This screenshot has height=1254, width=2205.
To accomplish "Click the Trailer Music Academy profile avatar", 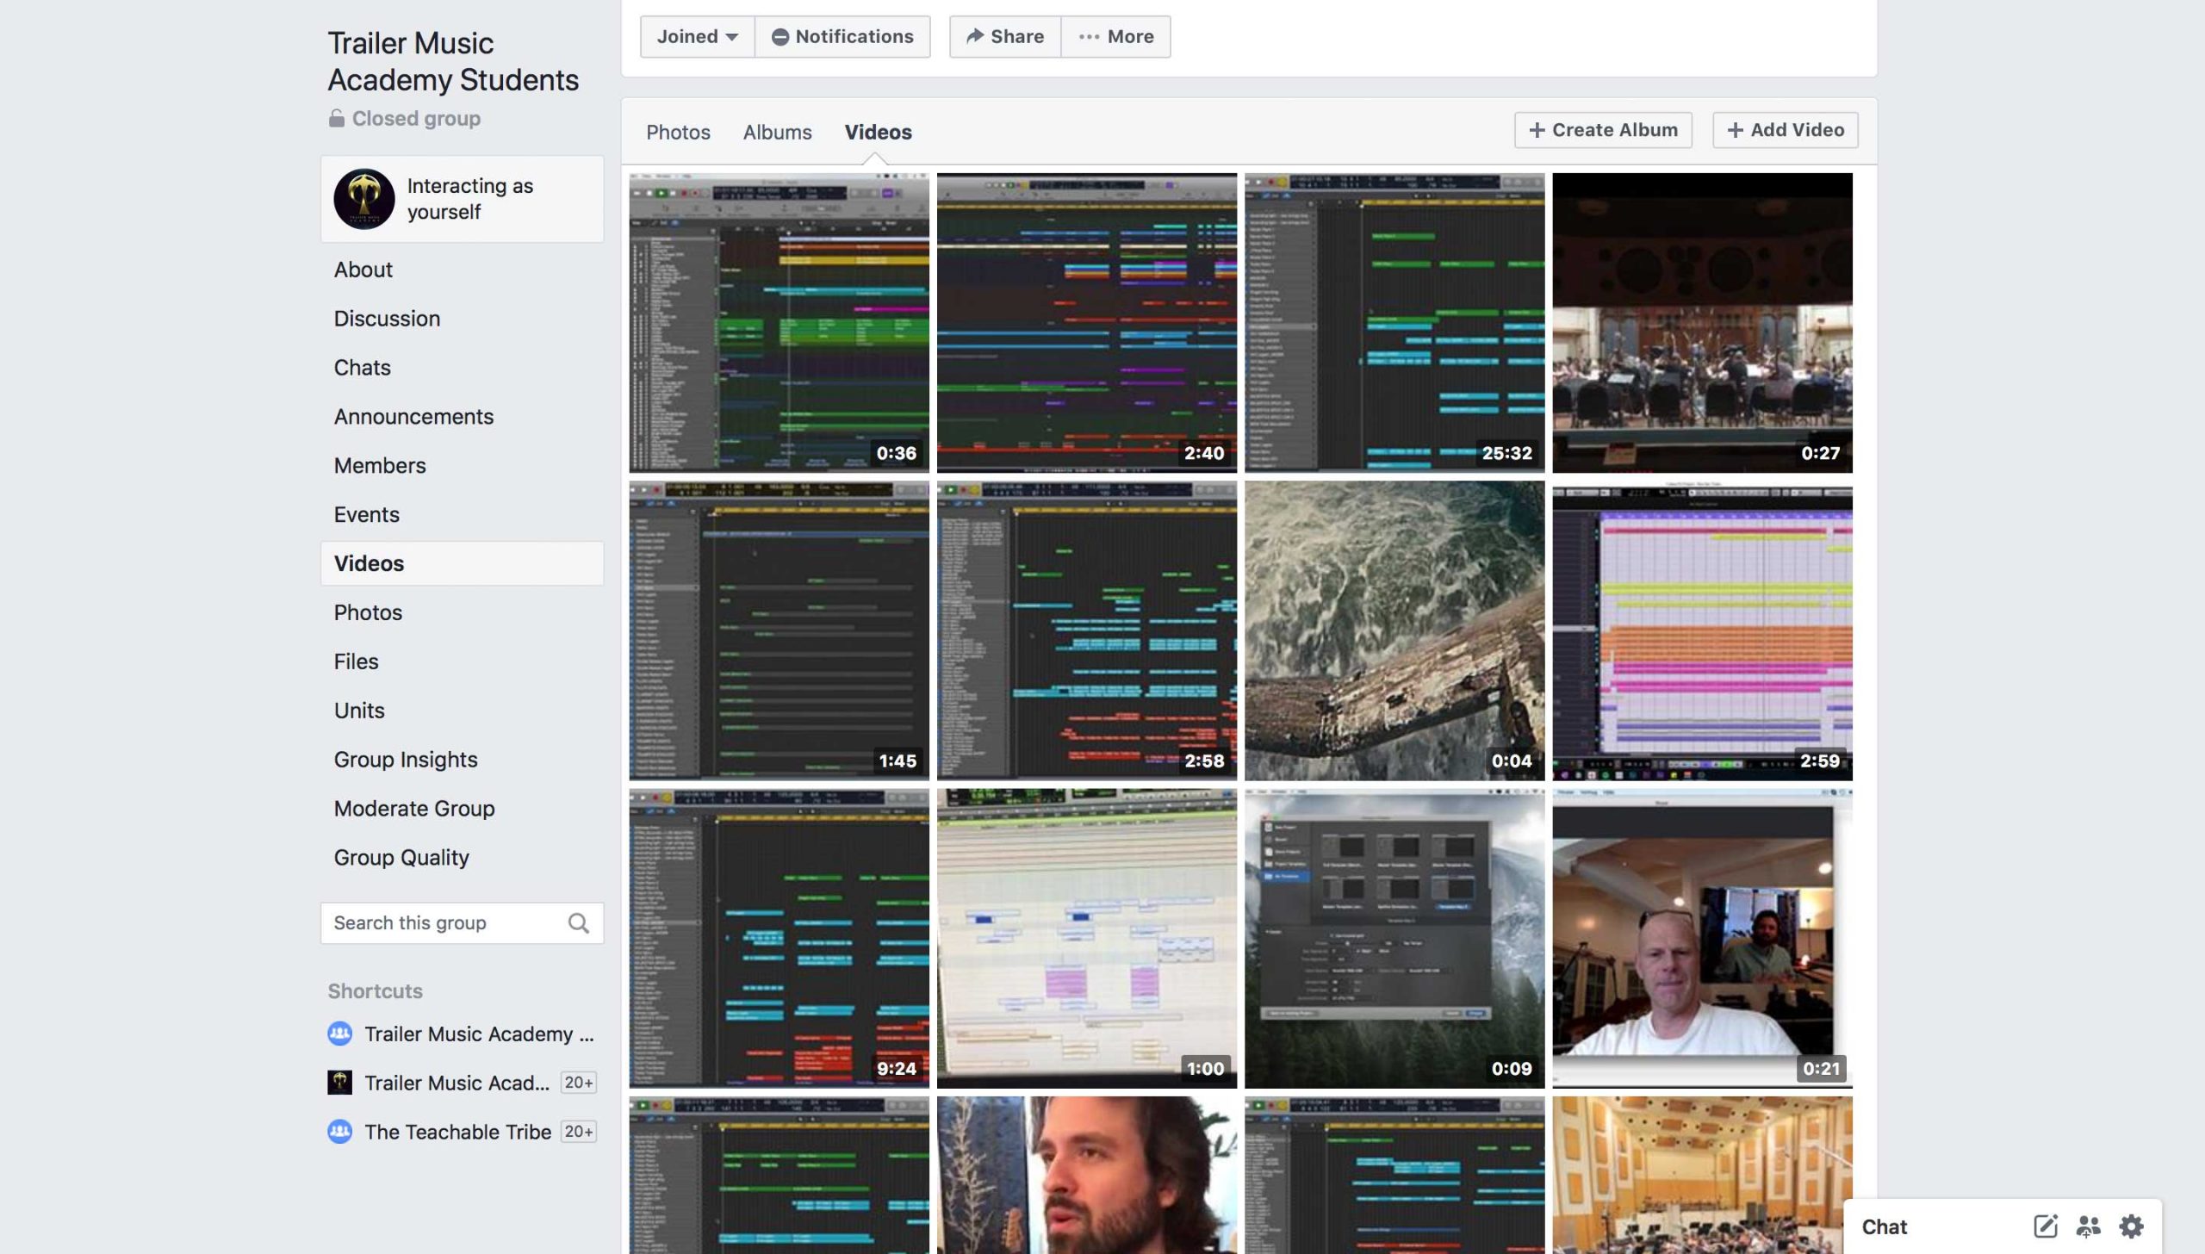I will [364, 199].
